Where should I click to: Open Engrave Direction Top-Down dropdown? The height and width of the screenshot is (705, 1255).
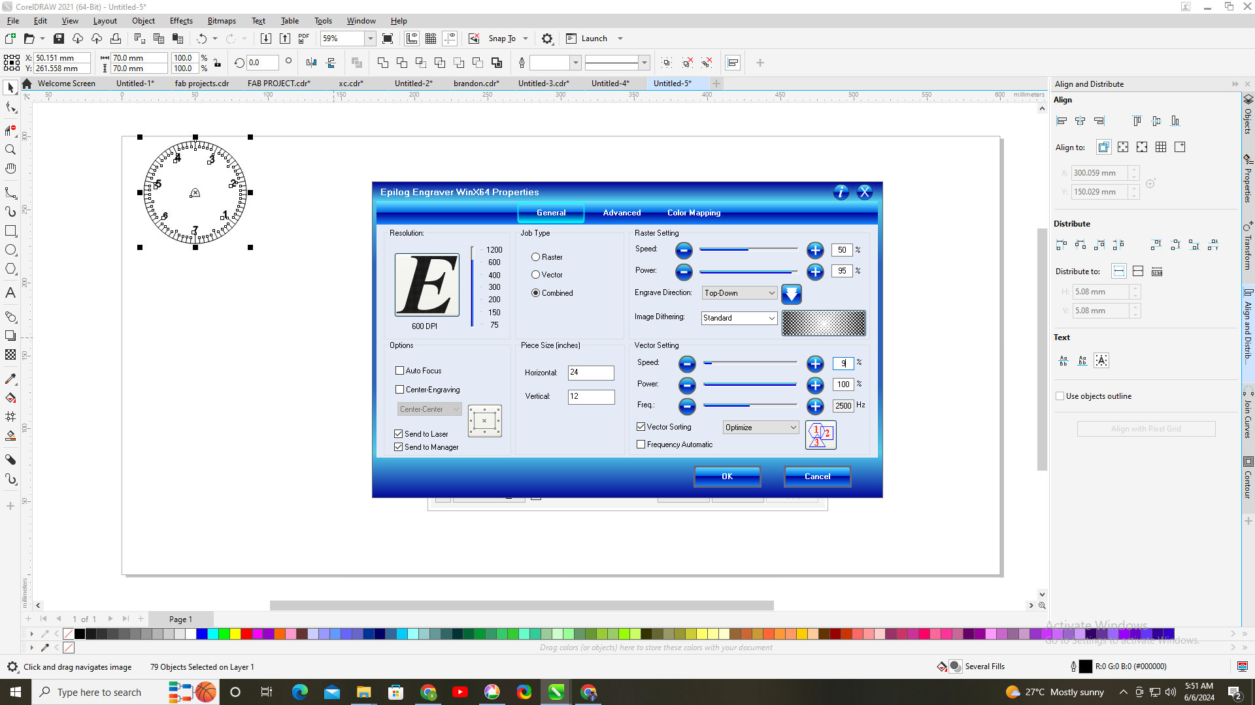pyautogui.click(x=739, y=293)
